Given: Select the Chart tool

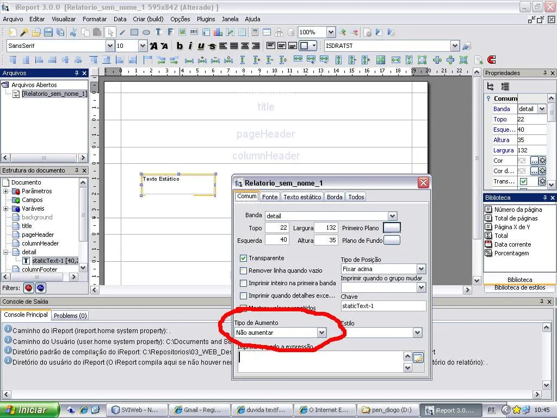Looking at the screenshot, I should tap(218, 33).
